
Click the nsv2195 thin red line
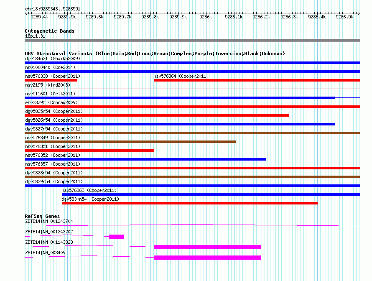tap(192, 89)
